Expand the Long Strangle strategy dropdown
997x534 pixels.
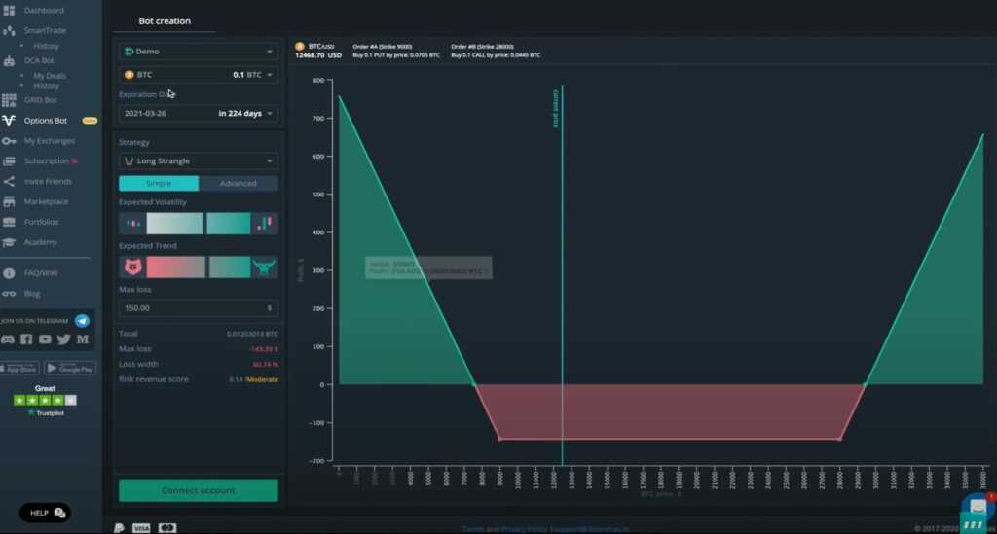(x=198, y=160)
